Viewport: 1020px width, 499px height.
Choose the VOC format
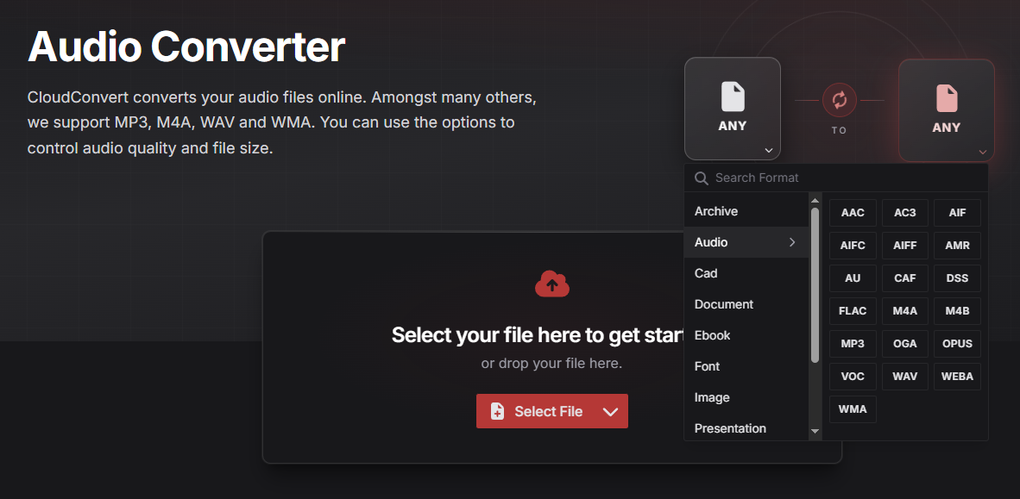[853, 377]
